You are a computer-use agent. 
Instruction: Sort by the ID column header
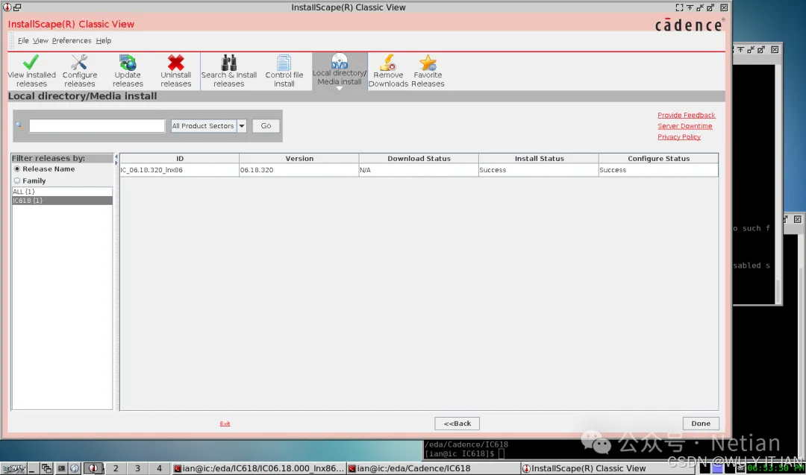click(x=179, y=159)
